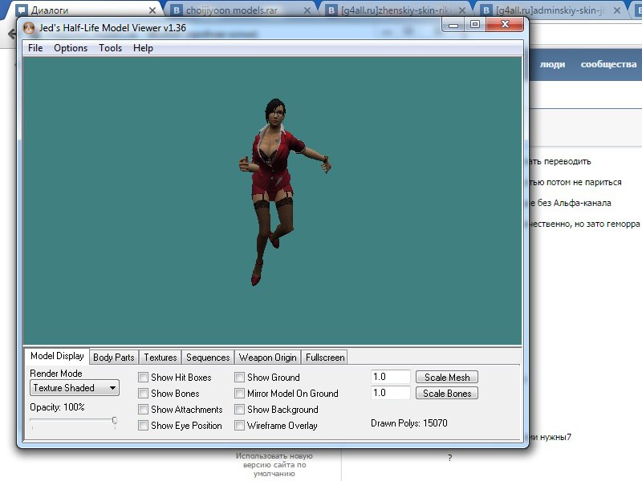Switch to the Weapon Origin tab
This screenshot has height=481, width=642.
(268, 358)
